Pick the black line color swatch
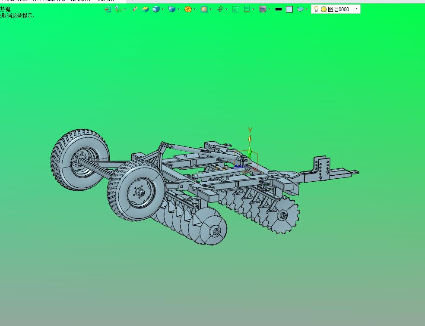The height and width of the screenshot is (326, 425). 278,9
